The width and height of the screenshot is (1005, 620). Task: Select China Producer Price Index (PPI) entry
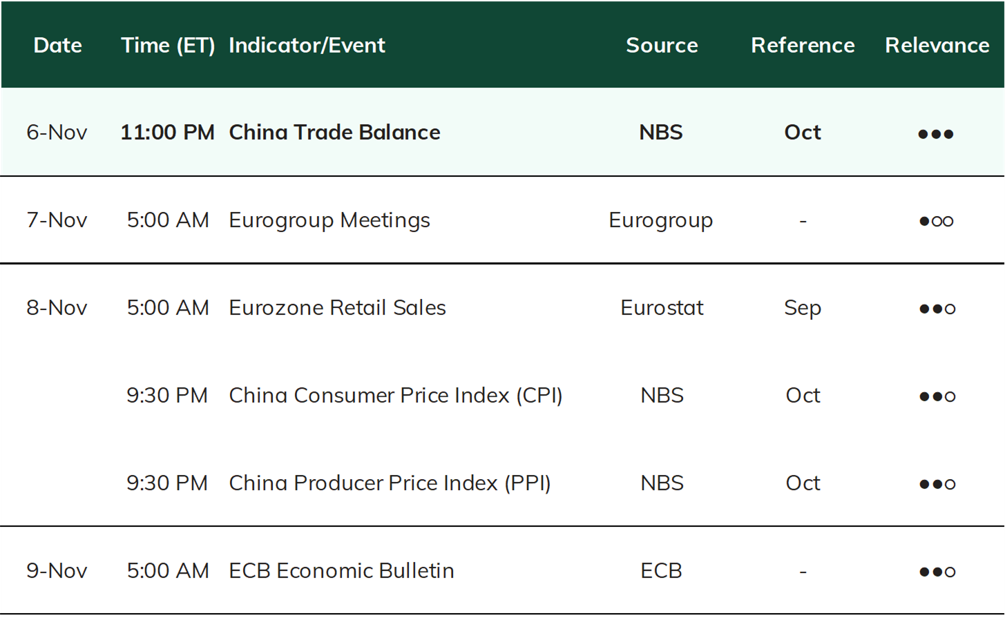pyautogui.click(x=390, y=483)
